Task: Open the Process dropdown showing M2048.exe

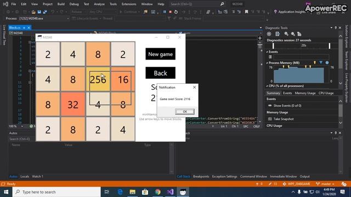Action: pyautogui.click(x=44, y=19)
